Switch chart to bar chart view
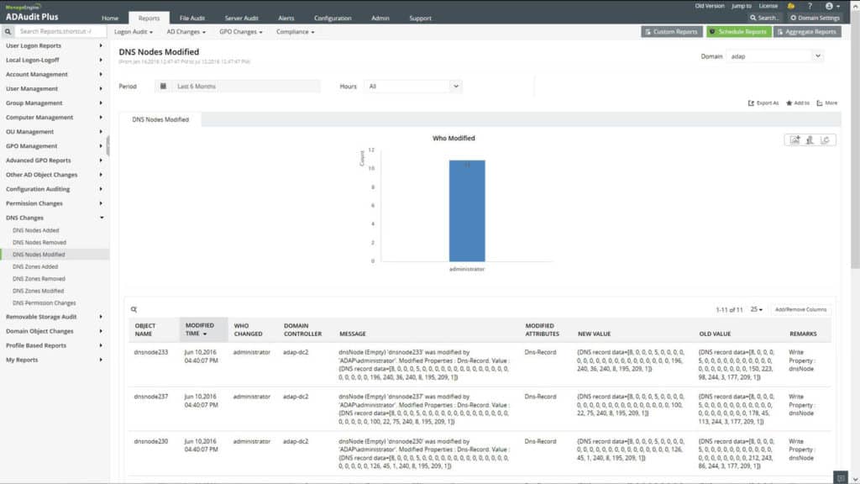The height and width of the screenshot is (484, 860). (810, 139)
